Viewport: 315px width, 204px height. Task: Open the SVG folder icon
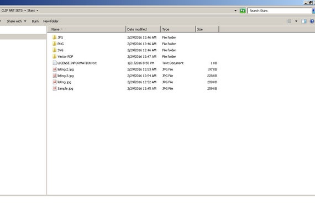pyautogui.click(x=55, y=50)
